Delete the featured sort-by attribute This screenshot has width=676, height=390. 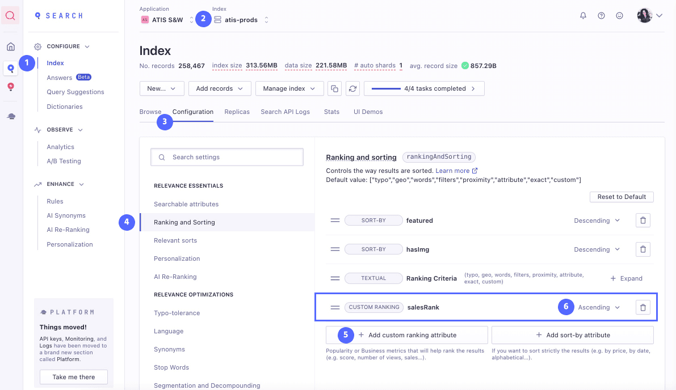643,221
